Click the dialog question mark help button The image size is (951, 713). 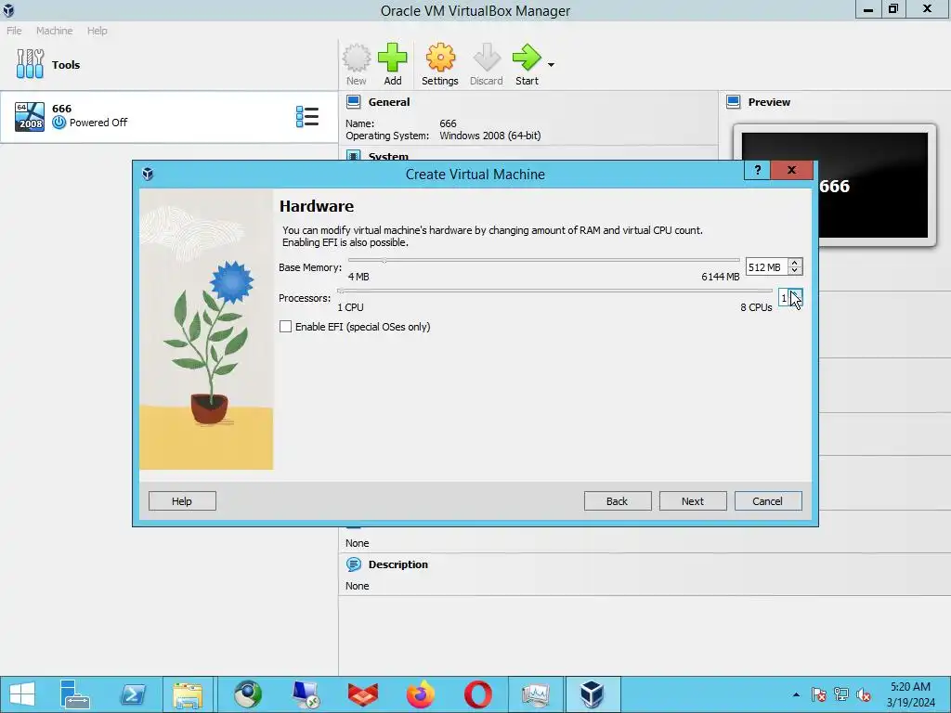758,171
